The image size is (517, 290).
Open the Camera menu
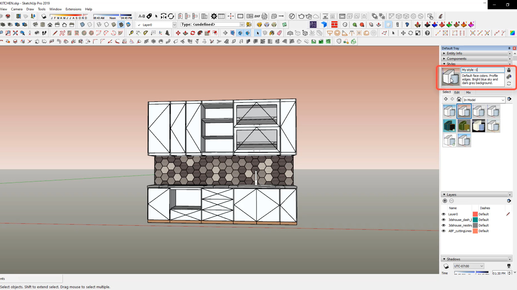pyautogui.click(x=17, y=9)
